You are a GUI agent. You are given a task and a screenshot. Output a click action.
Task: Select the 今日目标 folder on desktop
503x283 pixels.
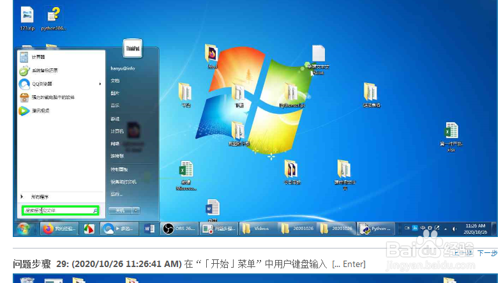[292, 172]
